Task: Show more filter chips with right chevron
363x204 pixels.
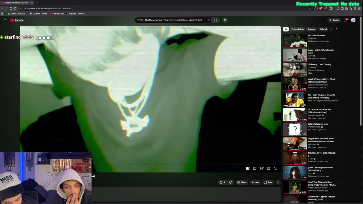Action: pyautogui.click(x=337, y=29)
